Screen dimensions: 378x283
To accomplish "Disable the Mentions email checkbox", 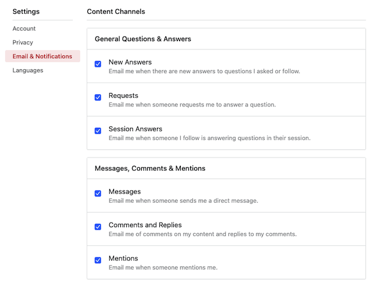I will 98,260.
